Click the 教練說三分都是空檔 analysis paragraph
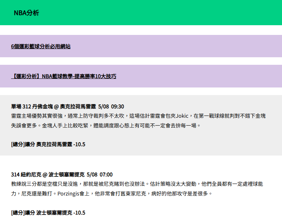 (x=137, y=189)
